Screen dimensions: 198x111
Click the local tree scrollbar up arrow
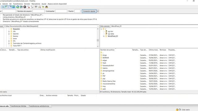click(98, 29)
